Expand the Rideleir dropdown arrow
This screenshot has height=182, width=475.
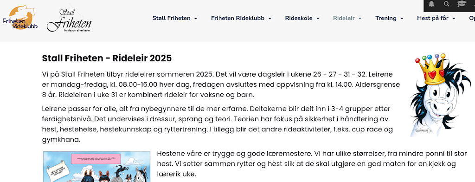coord(360,19)
